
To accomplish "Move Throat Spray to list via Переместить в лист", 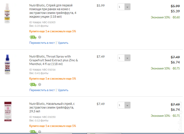I will coord(42,90).
